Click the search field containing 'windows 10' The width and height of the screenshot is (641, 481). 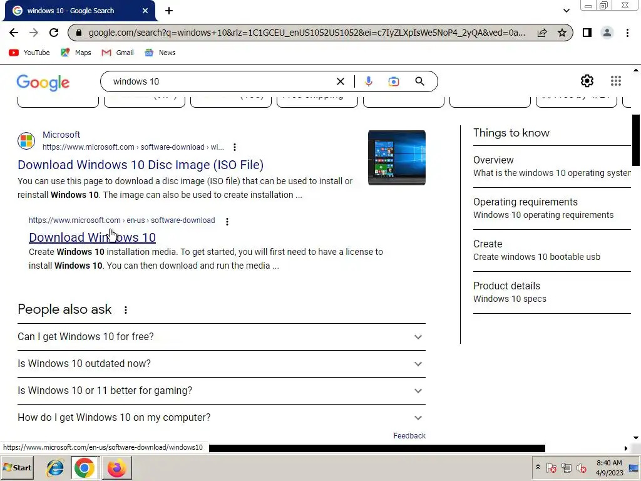221,81
